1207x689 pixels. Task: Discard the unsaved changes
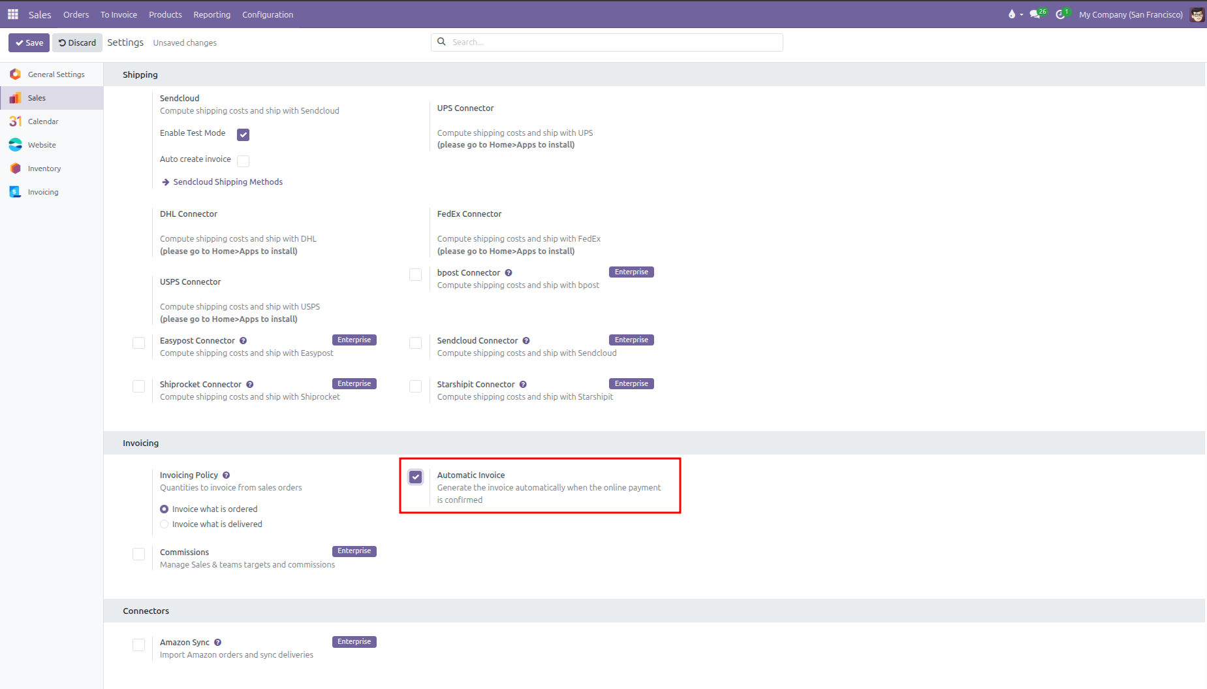[x=77, y=42]
